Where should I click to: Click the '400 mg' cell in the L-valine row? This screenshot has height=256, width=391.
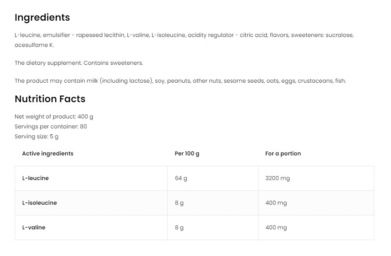click(276, 227)
